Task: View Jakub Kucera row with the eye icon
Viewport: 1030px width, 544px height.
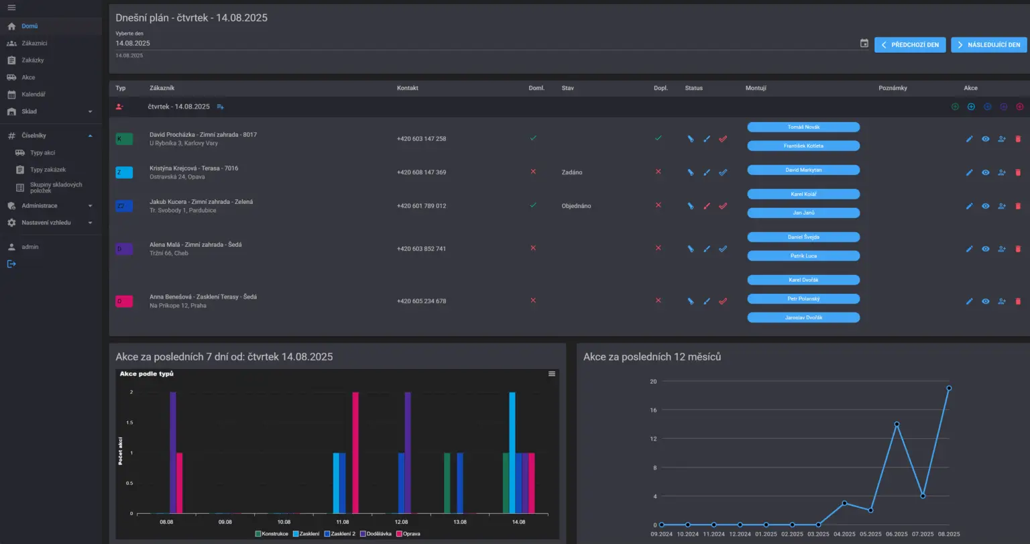Action: tap(986, 206)
